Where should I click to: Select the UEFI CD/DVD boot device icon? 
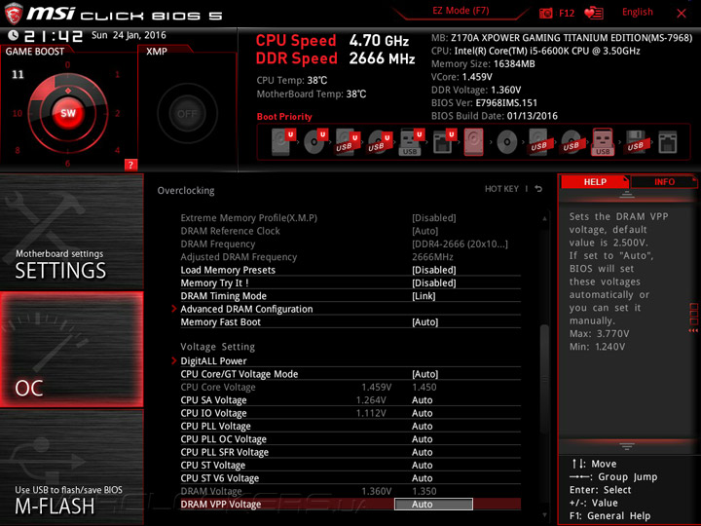coord(315,142)
